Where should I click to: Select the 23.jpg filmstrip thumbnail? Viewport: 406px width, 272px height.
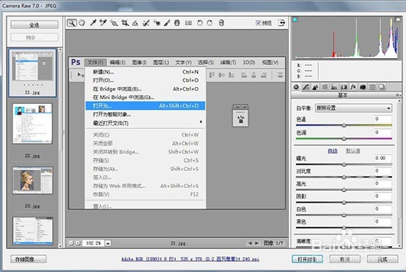(x=32, y=181)
